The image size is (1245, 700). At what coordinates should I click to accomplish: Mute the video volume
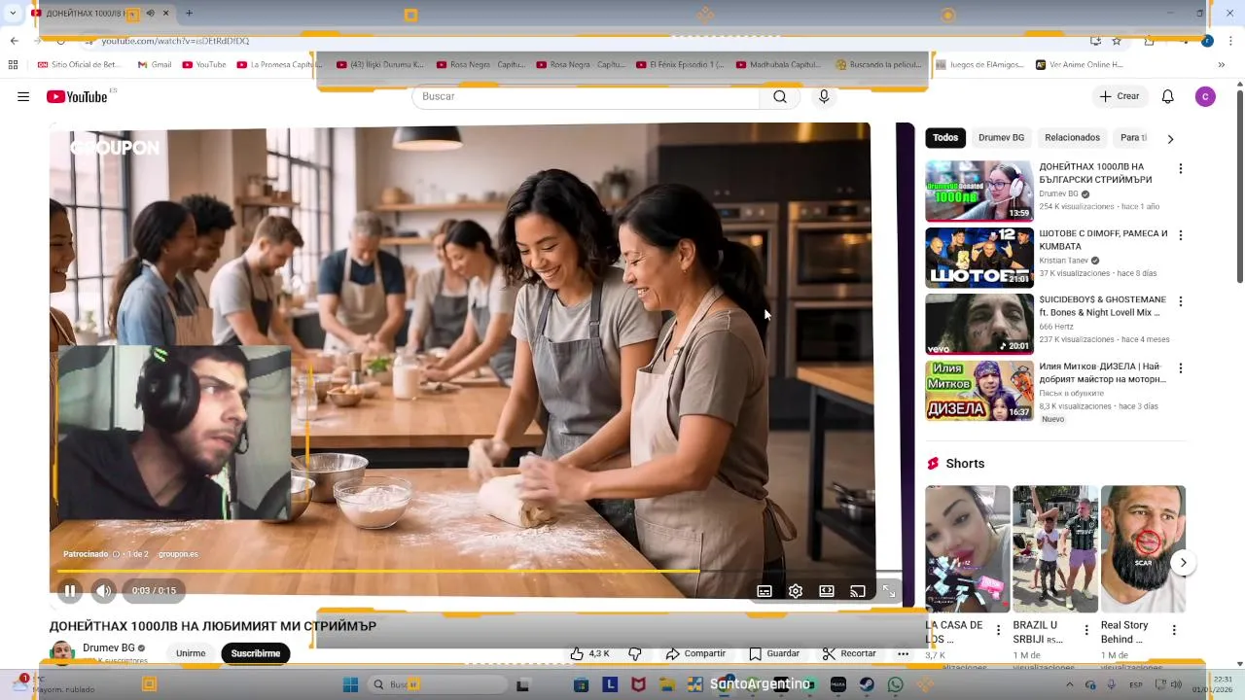(x=103, y=590)
